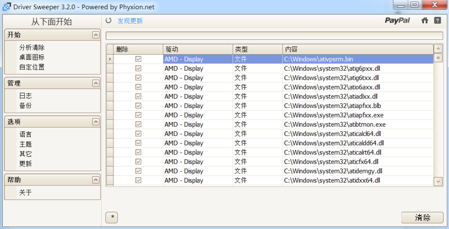The width and height of the screenshot is (449, 229).
Task: Open the PayPal donate icon
Action: point(397,21)
